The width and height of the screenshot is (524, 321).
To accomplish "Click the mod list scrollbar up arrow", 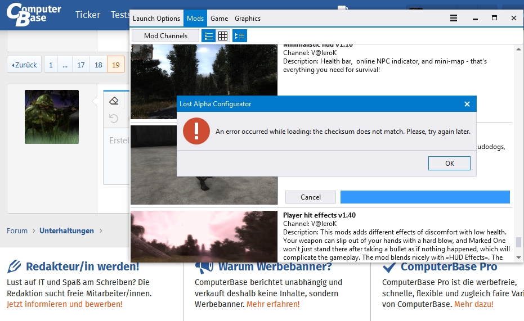I will (x=519, y=49).
